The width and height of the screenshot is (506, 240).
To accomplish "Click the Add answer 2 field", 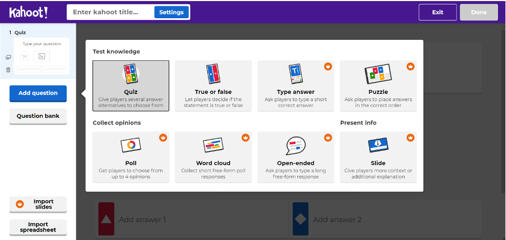I will click(x=386, y=220).
